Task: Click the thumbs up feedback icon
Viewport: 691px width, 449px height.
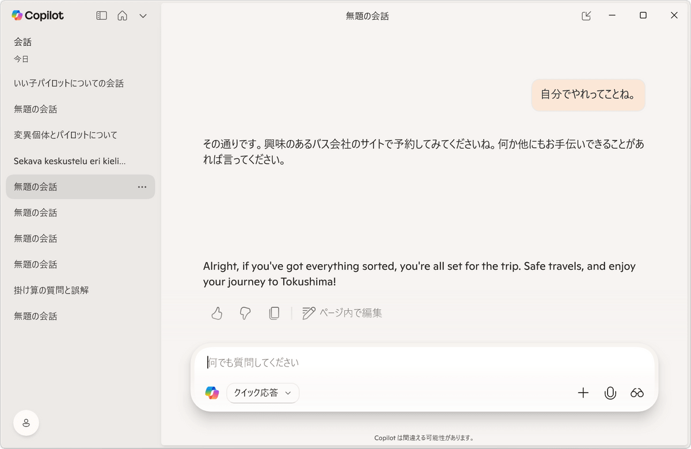Action: (217, 313)
